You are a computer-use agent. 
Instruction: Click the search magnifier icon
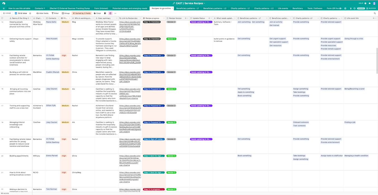[375, 13]
